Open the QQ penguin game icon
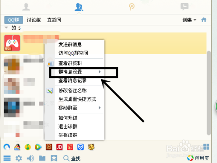The image size is (217, 163). pos(17,147)
